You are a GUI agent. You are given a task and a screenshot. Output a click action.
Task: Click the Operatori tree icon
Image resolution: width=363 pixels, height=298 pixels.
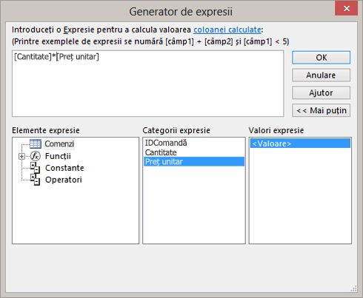(35, 180)
